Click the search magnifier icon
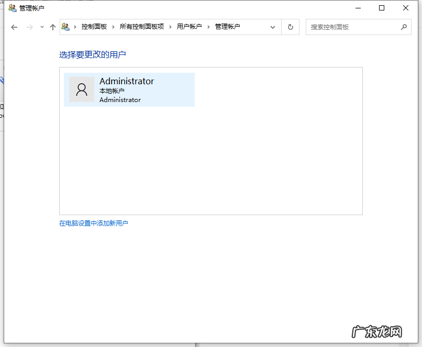The image size is (422, 347). pyautogui.click(x=404, y=27)
